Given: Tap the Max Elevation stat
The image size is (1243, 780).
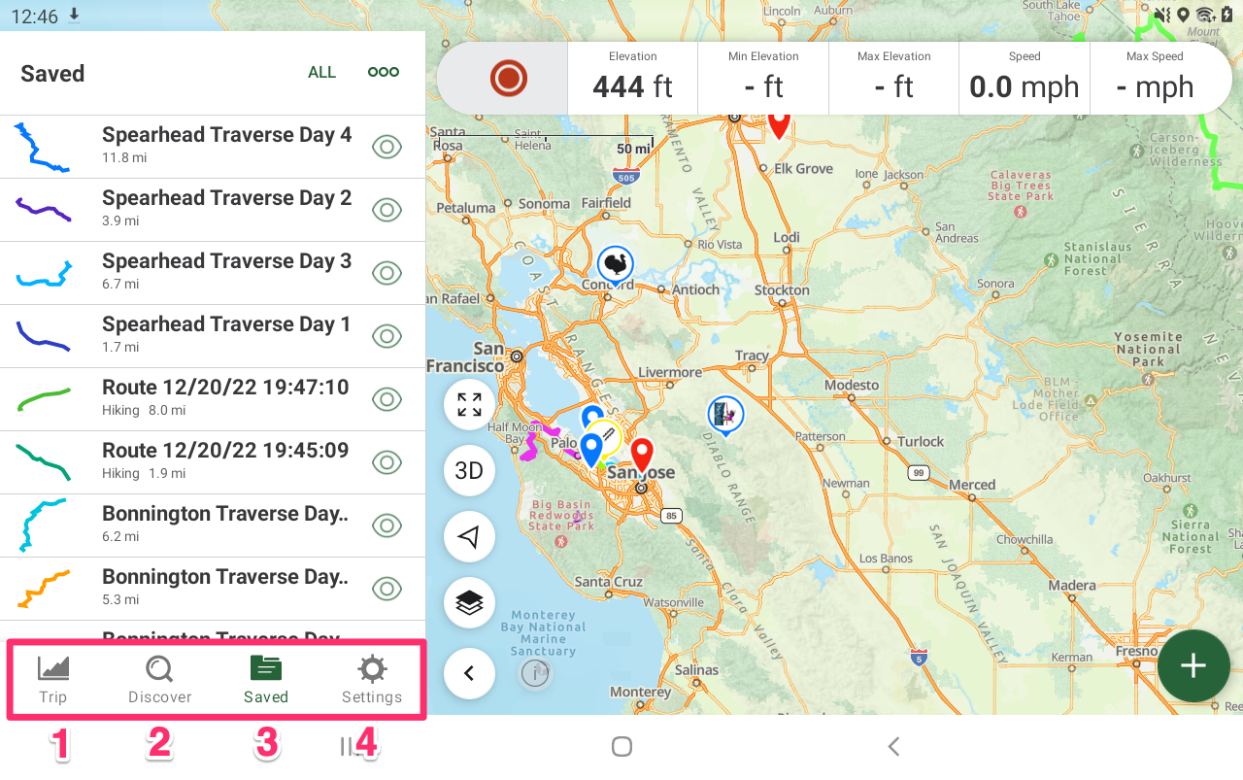Looking at the screenshot, I should 893,78.
